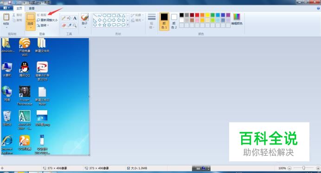321x173 pixels.
Task: Pick the orange color swatch
Action: tap(202, 15)
